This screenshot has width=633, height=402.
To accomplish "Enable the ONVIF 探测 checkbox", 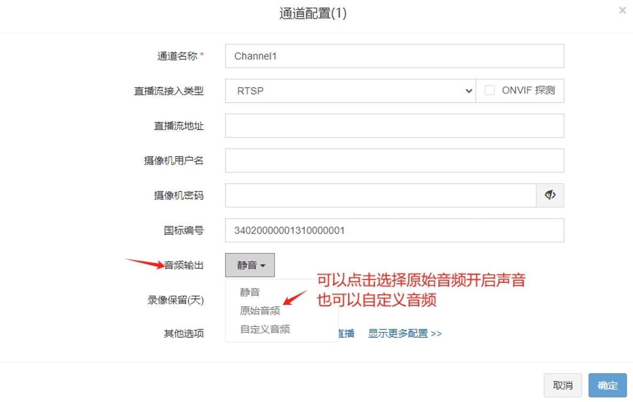I will pyautogui.click(x=489, y=90).
